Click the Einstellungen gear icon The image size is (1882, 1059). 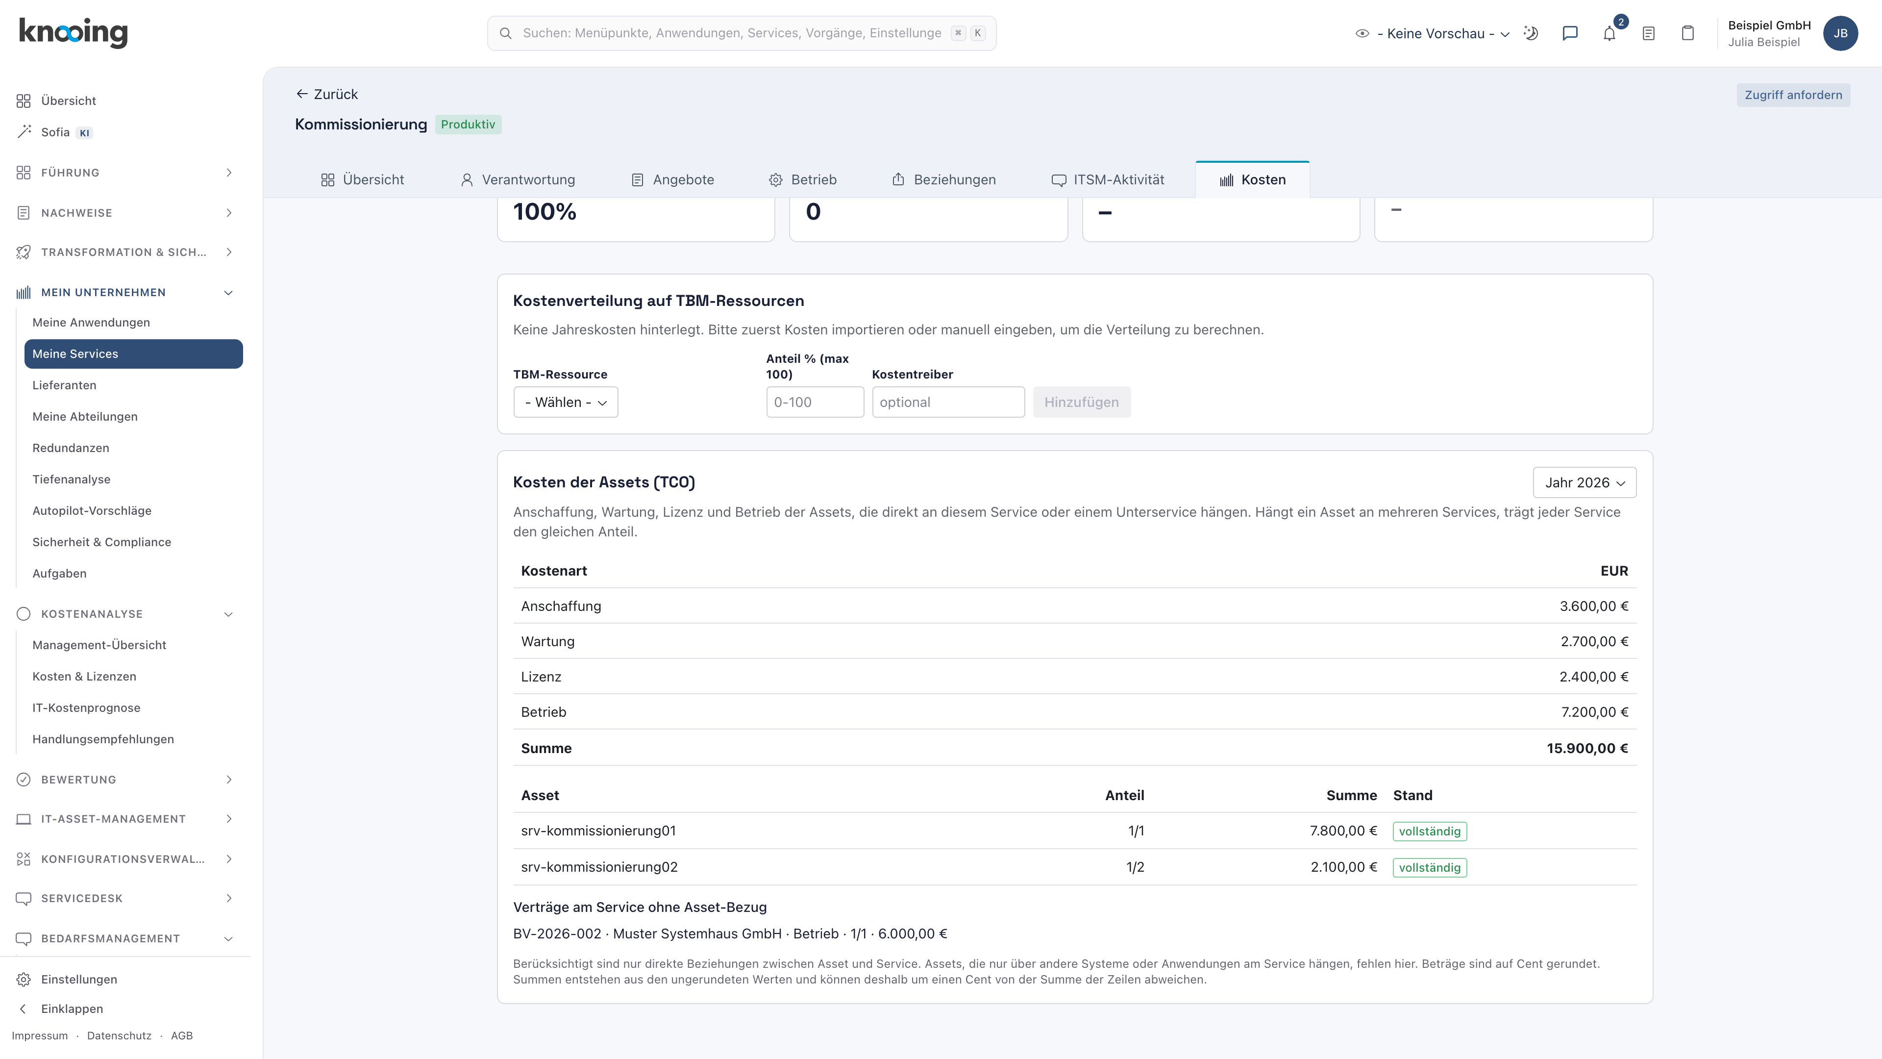point(24,980)
